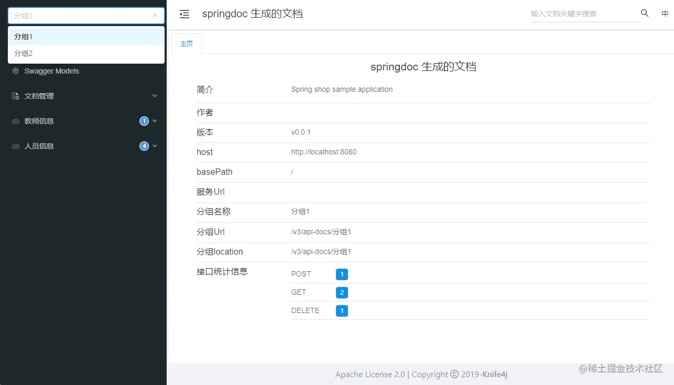Expand the 教师信息 chevron
This screenshot has width=674, height=385.
(x=155, y=121)
